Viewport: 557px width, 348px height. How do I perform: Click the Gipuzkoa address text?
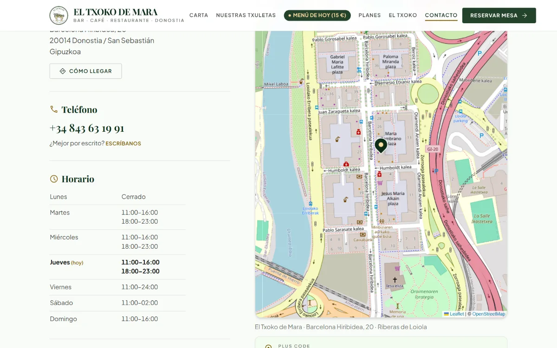click(x=65, y=52)
